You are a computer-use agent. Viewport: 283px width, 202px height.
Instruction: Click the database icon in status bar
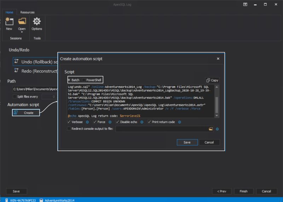click(41, 200)
